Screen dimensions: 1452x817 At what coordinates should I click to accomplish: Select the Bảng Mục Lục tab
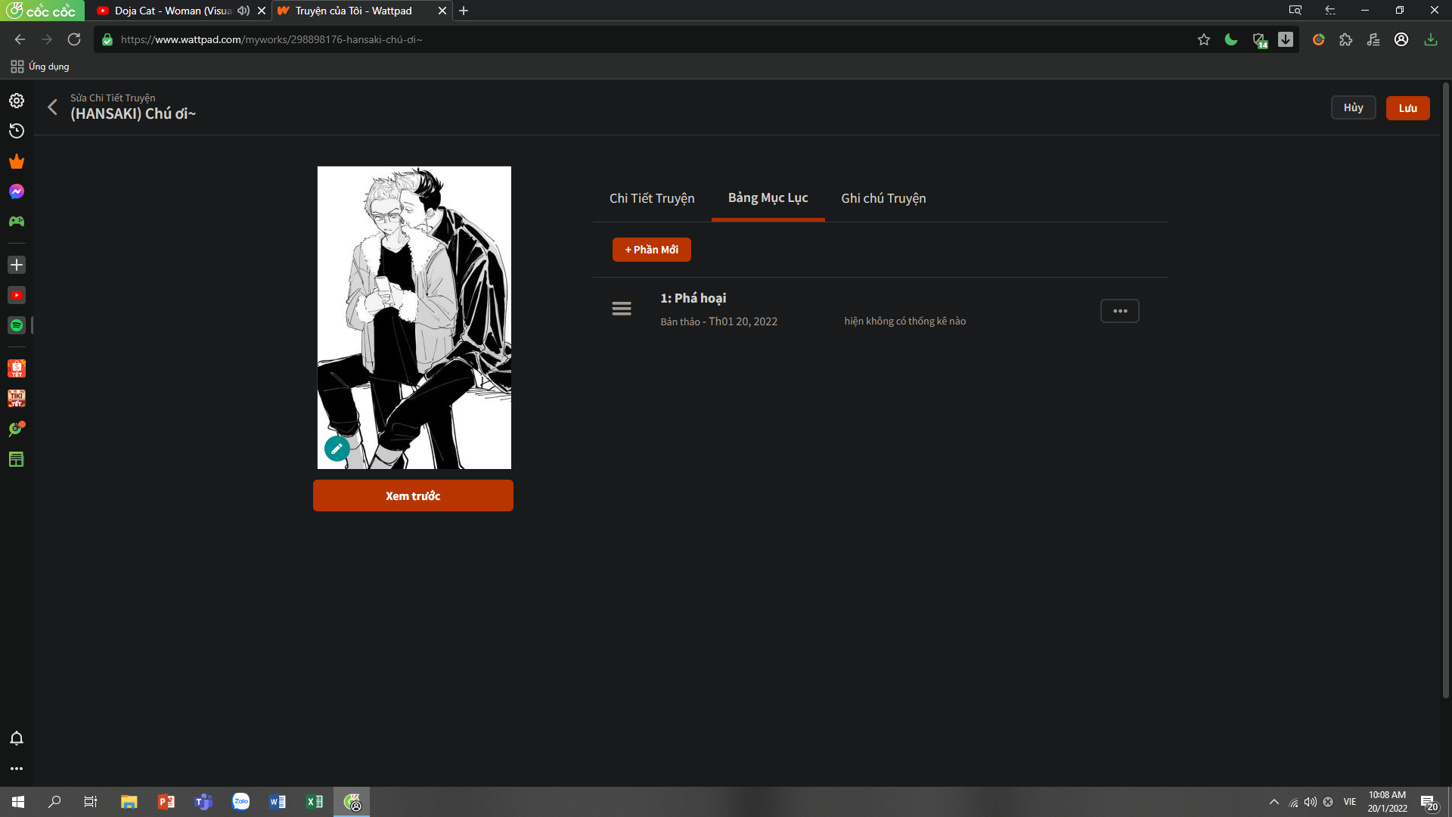point(768,197)
